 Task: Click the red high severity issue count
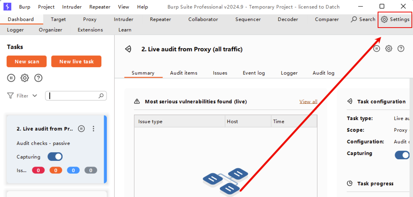[x=38, y=170]
